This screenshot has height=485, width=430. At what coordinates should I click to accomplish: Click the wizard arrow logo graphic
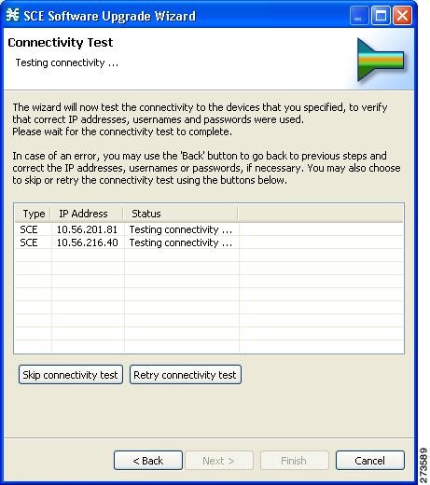(x=381, y=60)
